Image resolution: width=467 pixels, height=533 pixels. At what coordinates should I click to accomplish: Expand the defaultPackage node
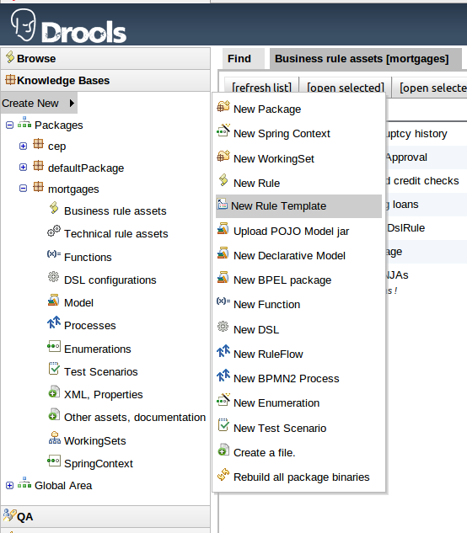pos(23,168)
